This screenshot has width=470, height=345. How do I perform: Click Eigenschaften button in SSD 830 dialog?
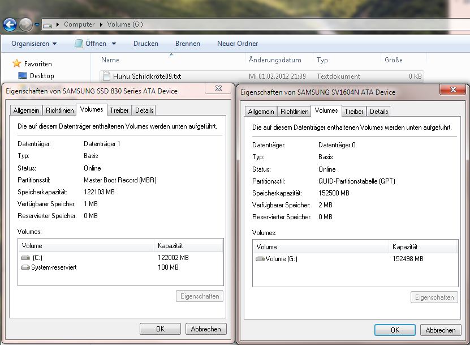coord(200,296)
